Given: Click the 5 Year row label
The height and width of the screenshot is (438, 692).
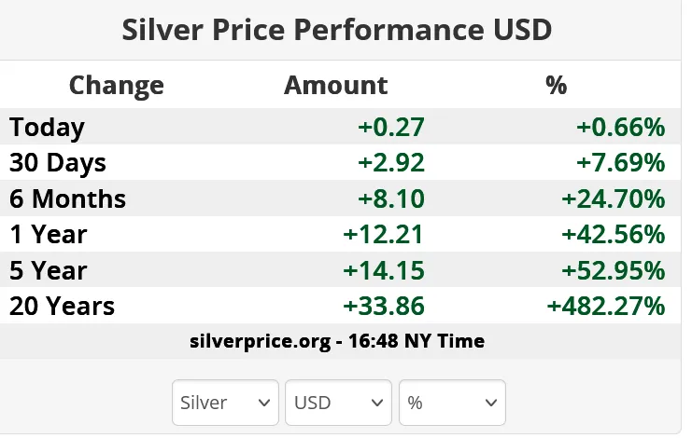Looking at the screenshot, I should coord(48,270).
